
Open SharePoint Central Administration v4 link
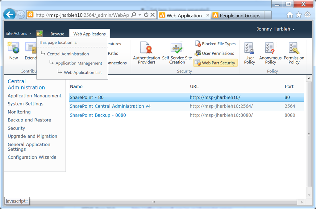(110, 106)
